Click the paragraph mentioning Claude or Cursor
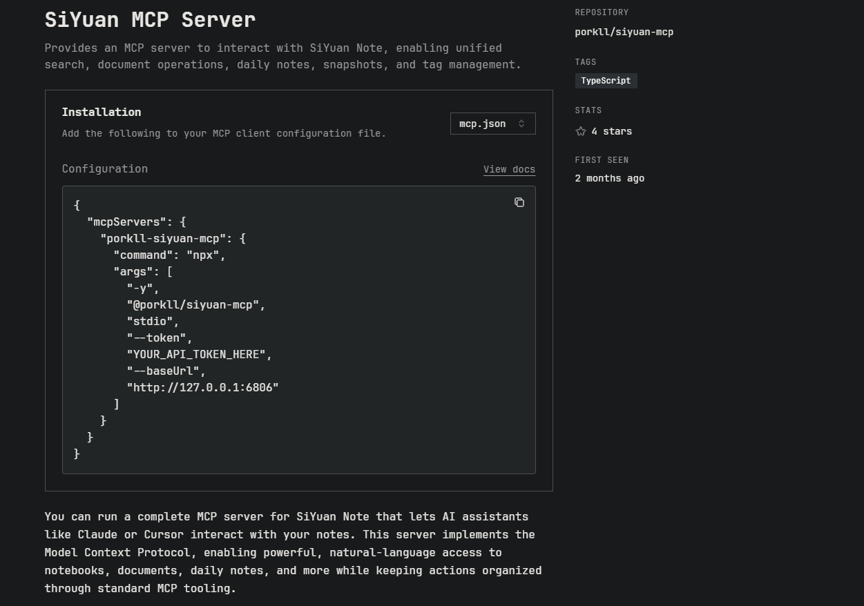Viewport: 864px width, 606px height. click(x=293, y=552)
